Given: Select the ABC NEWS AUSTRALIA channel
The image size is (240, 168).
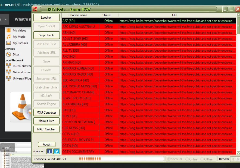Looking at the screenshot, I should (x=149, y=27).
